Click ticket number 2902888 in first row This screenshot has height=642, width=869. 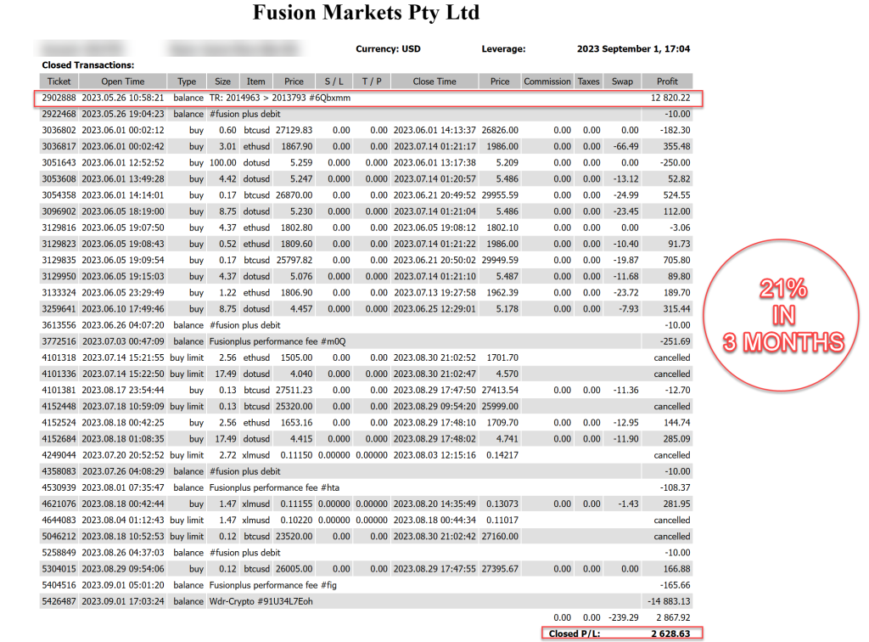click(x=59, y=98)
